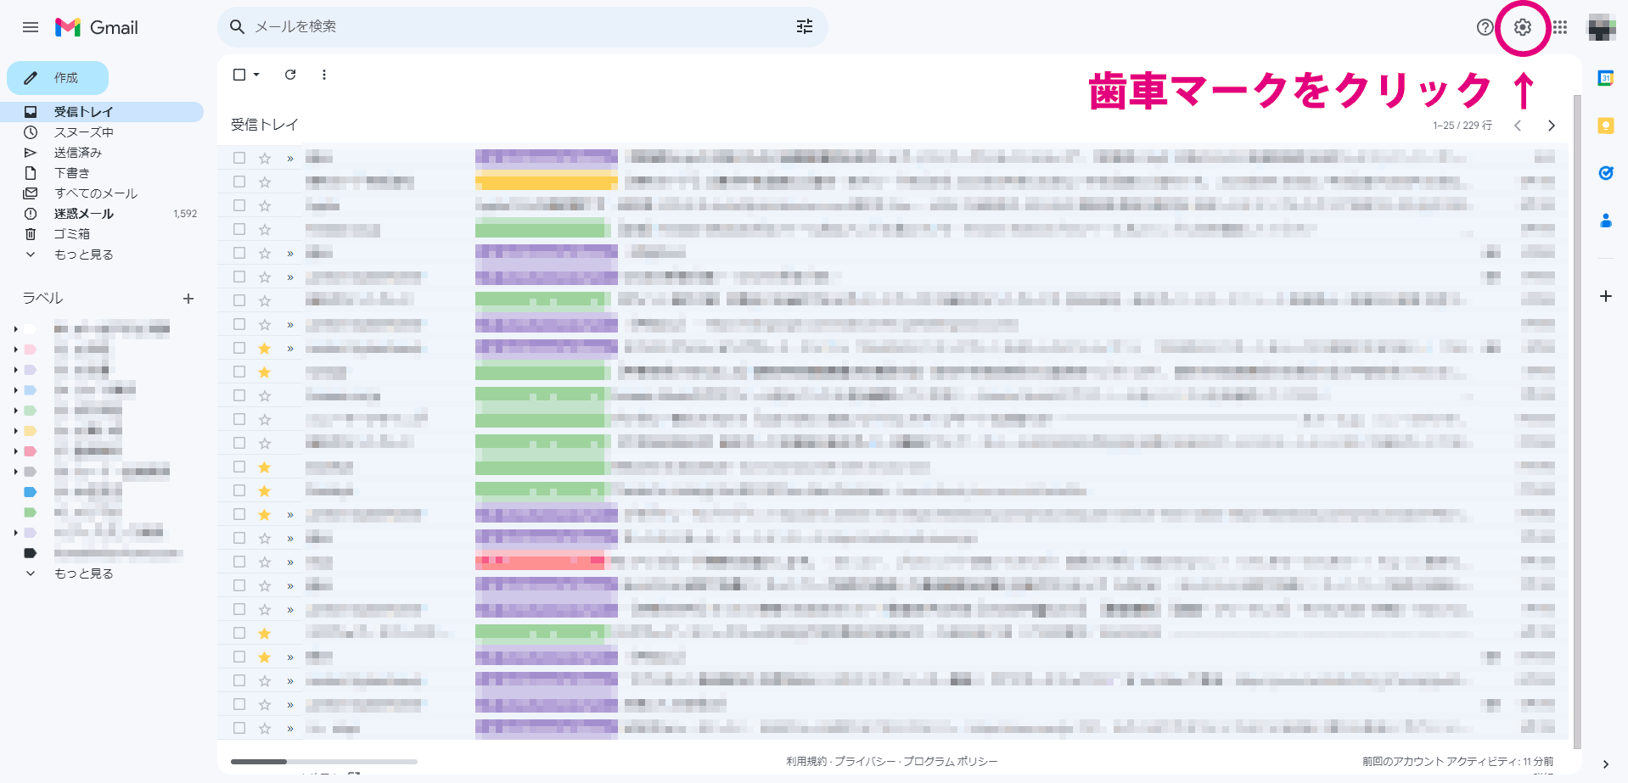Open the main menu hamburger icon
Screen dimensions: 1628x783
pos(31,27)
